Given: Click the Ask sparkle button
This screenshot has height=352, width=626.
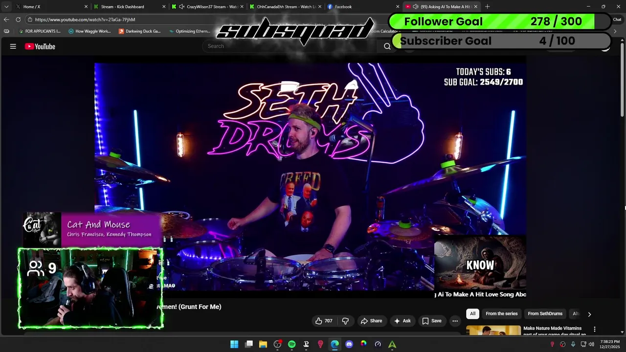Looking at the screenshot, I should click(x=402, y=321).
